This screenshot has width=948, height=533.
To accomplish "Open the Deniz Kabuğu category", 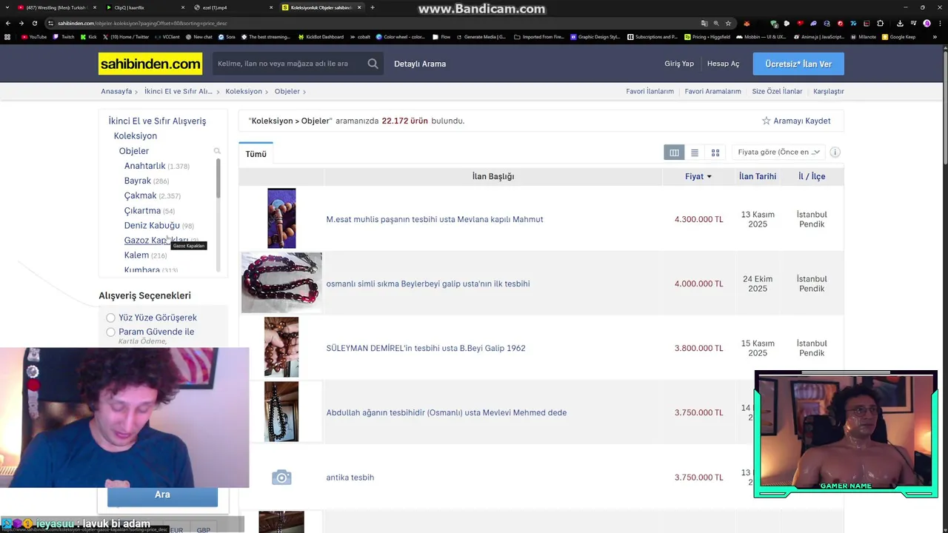I will pos(152,225).
